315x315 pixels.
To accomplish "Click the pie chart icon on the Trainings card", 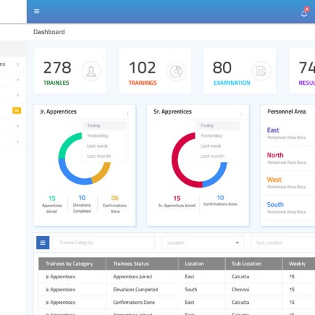I will click(x=177, y=72).
